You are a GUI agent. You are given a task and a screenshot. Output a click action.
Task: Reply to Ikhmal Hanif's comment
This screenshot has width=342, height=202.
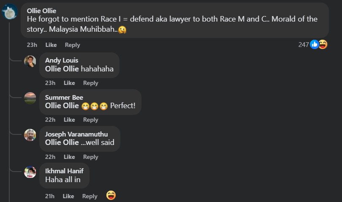90,197
